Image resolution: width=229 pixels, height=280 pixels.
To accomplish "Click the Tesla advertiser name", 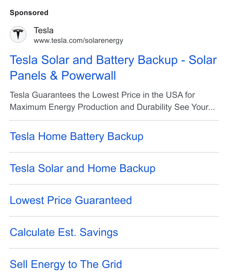I will click(x=44, y=30).
